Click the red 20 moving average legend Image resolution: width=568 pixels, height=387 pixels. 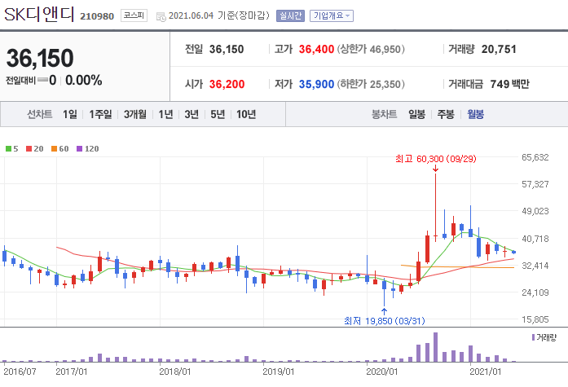pos(35,149)
